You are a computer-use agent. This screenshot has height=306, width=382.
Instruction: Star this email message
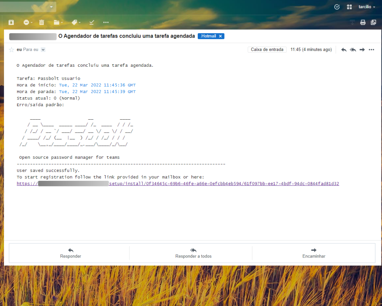(x=12, y=50)
